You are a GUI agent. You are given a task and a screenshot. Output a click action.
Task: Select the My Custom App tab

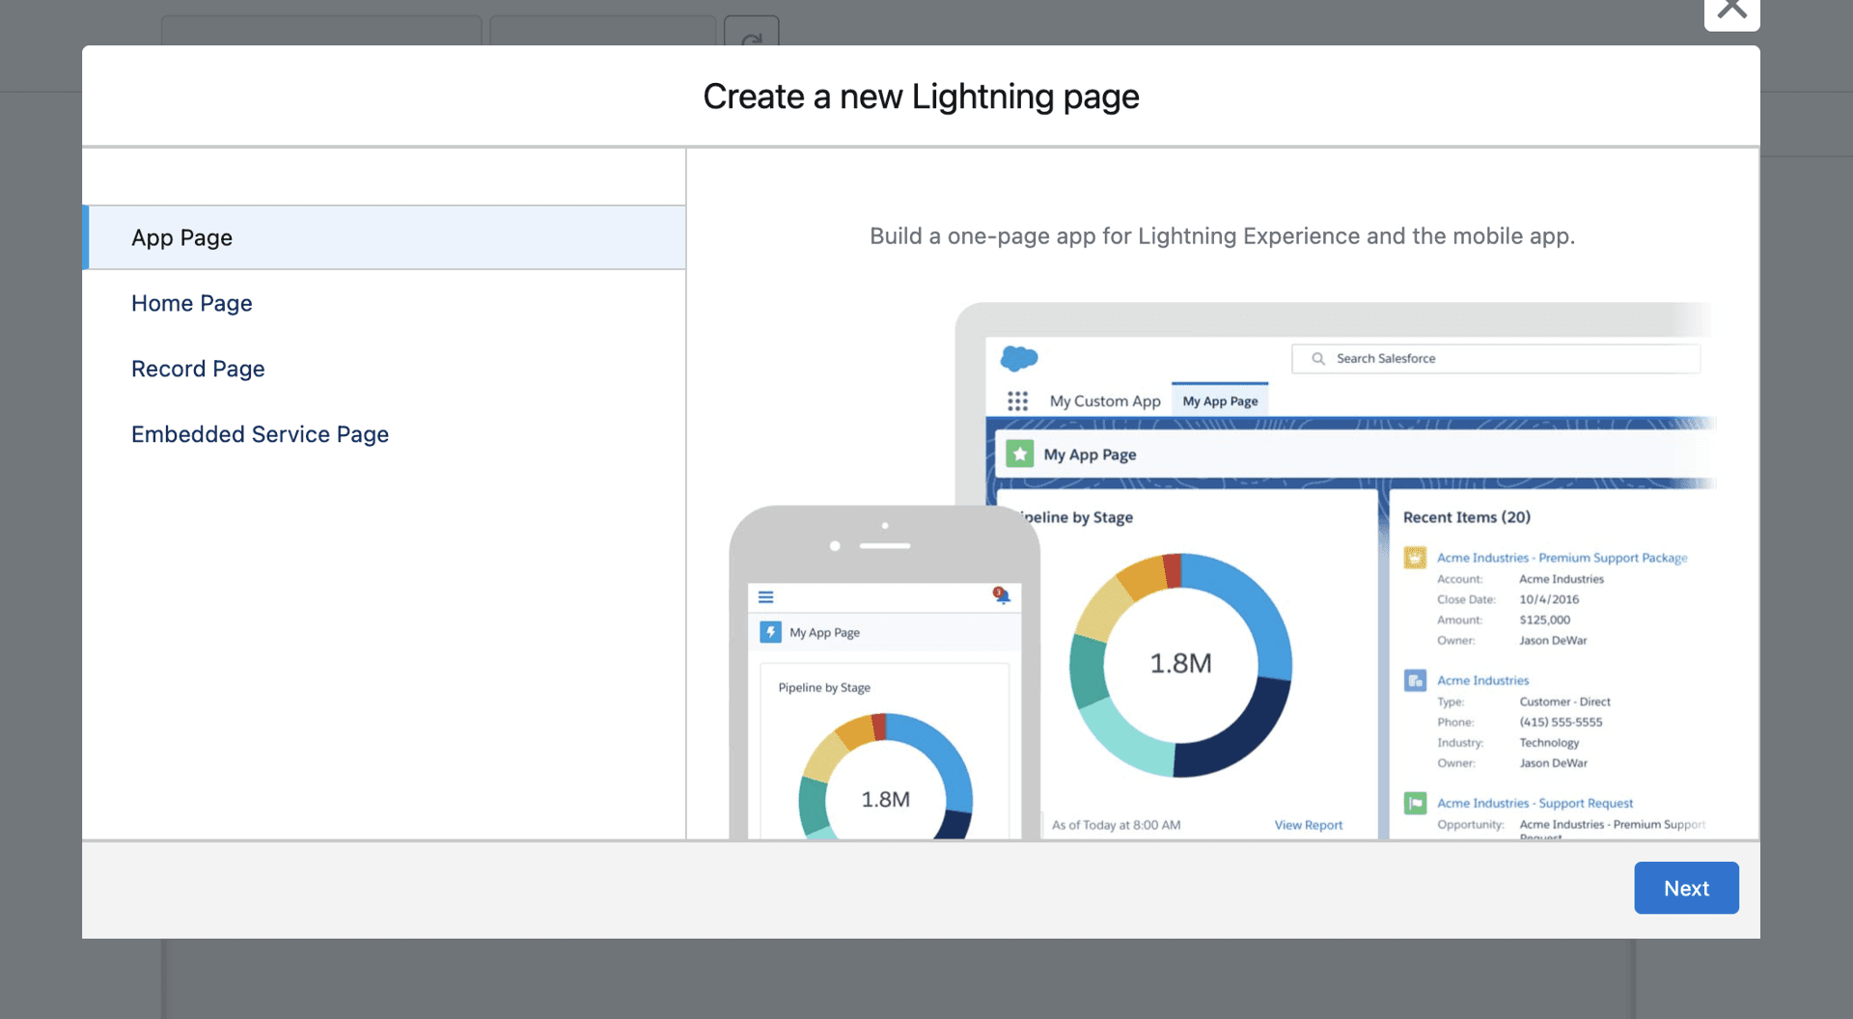1105,400
